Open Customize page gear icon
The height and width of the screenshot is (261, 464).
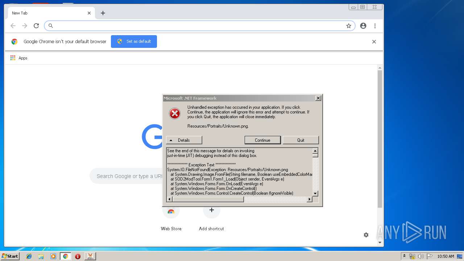coord(366,235)
